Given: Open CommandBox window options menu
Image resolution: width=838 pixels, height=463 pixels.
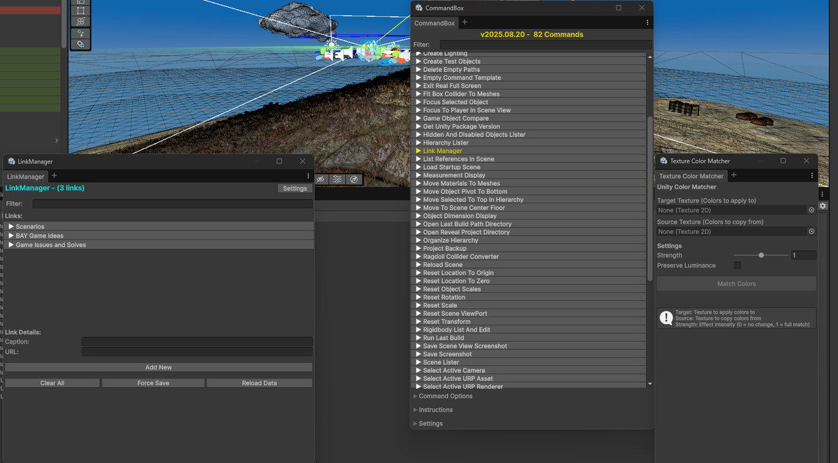Looking at the screenshot, I should click(647, 23).
